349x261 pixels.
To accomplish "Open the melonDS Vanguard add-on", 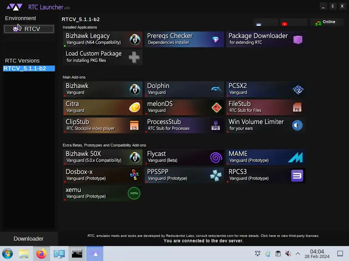I will tap(184, 107).
